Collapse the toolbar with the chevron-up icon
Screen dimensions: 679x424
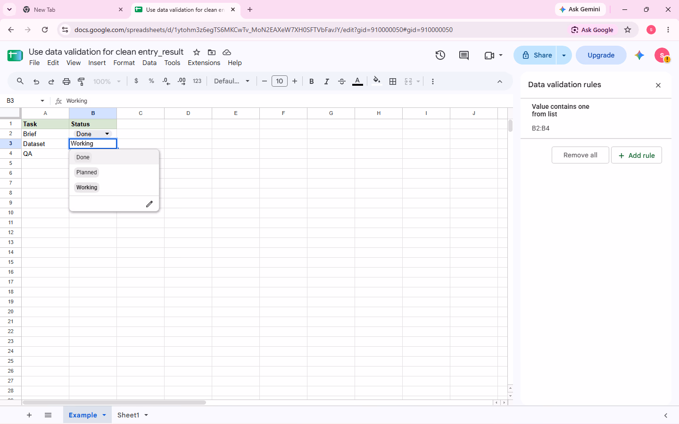(x=500, y=82)
